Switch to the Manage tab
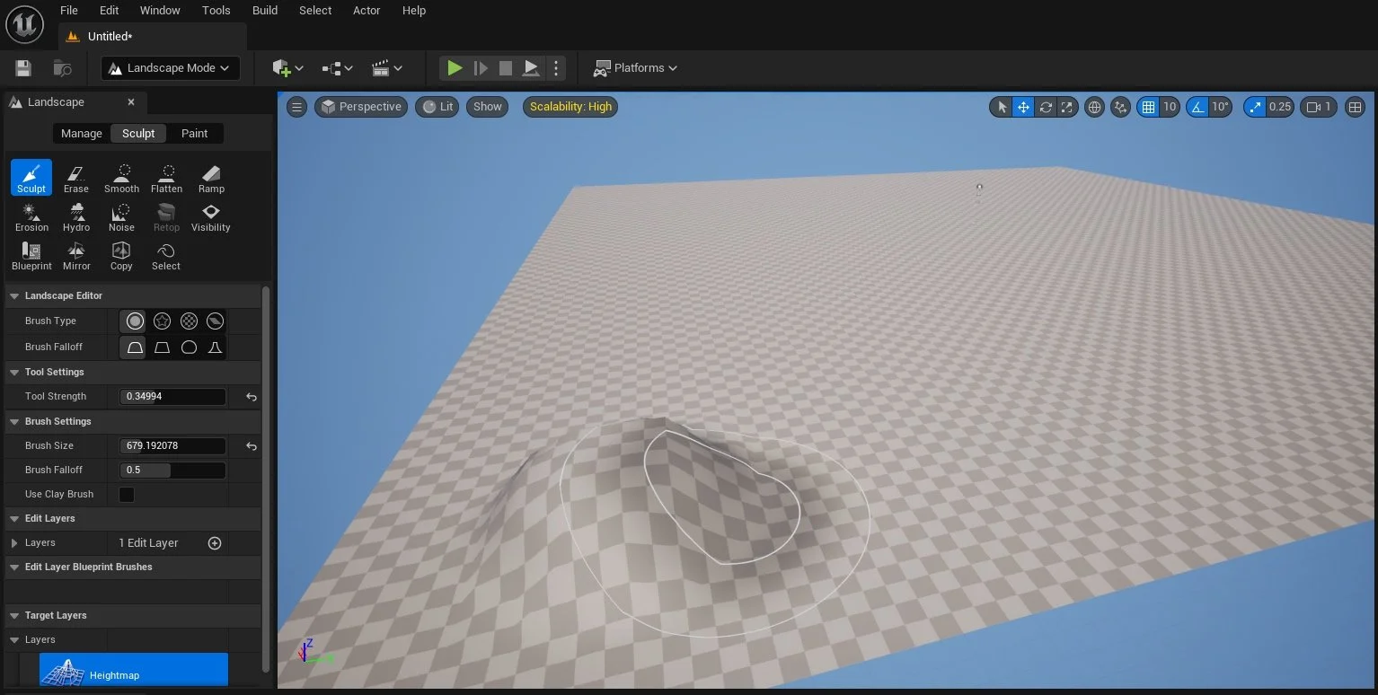1378x695 pixels. click(x=82, y=134)
